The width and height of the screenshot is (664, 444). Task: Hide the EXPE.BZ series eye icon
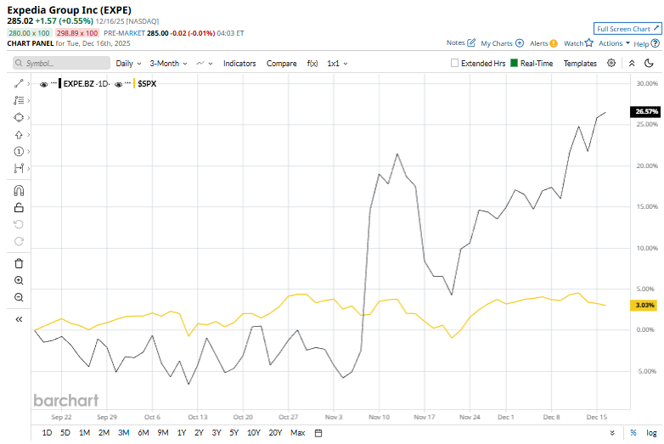click(43, 84)
